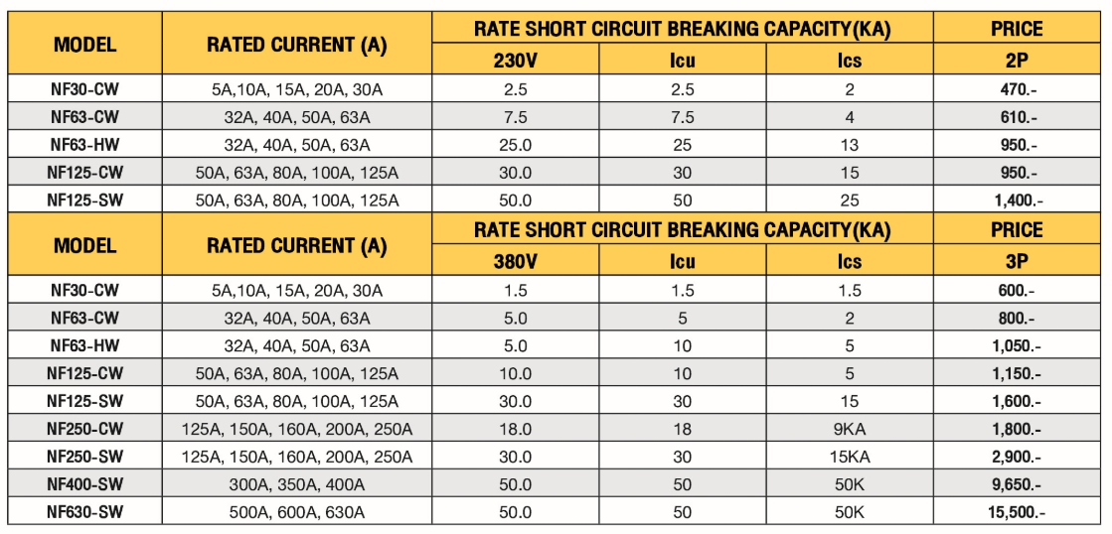Select the 9KA Ics value
The image size is (1112, 534).
click(849, 429)
